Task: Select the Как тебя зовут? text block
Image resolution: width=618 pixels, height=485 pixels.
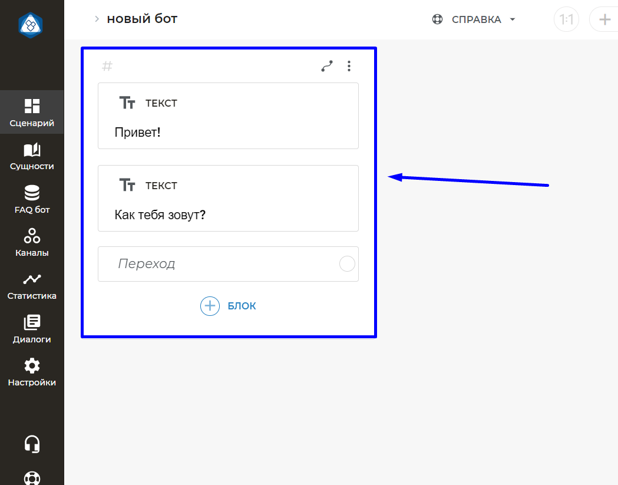Action: point(228,199)
